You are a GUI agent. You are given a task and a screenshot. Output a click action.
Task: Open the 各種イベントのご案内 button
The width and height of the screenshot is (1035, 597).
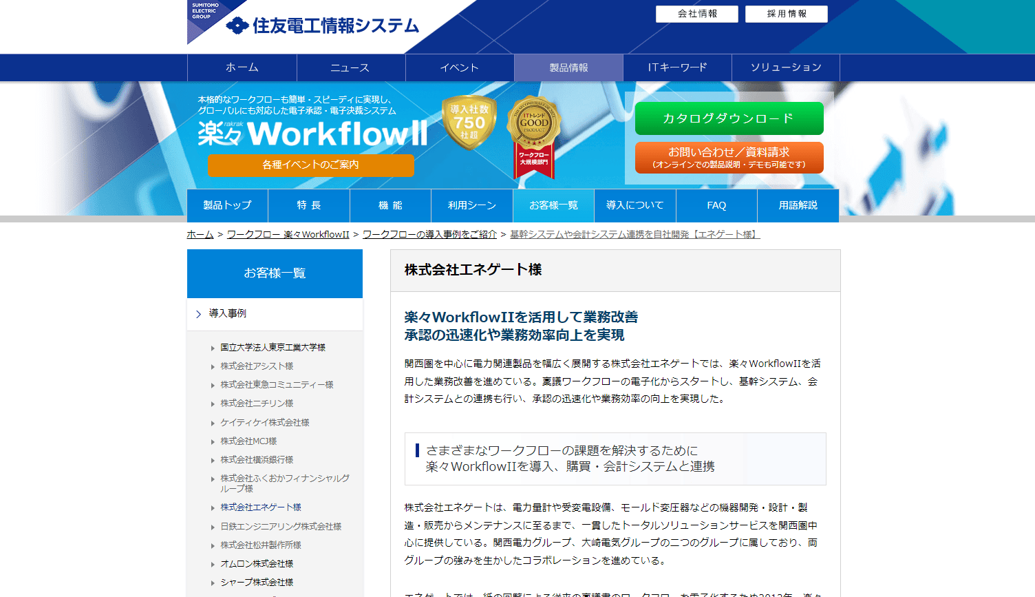pyautogui.click(x=311, y=165)
